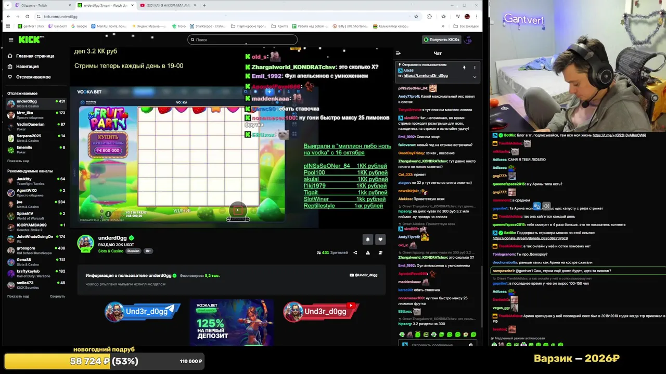Viewport: 666px width, 374px height.
Task: Click КУПИТЬ bonus buy in Fruit Party
Action: tap(108, 144)
